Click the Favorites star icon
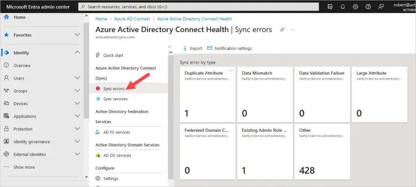 [x=6, y=35]
